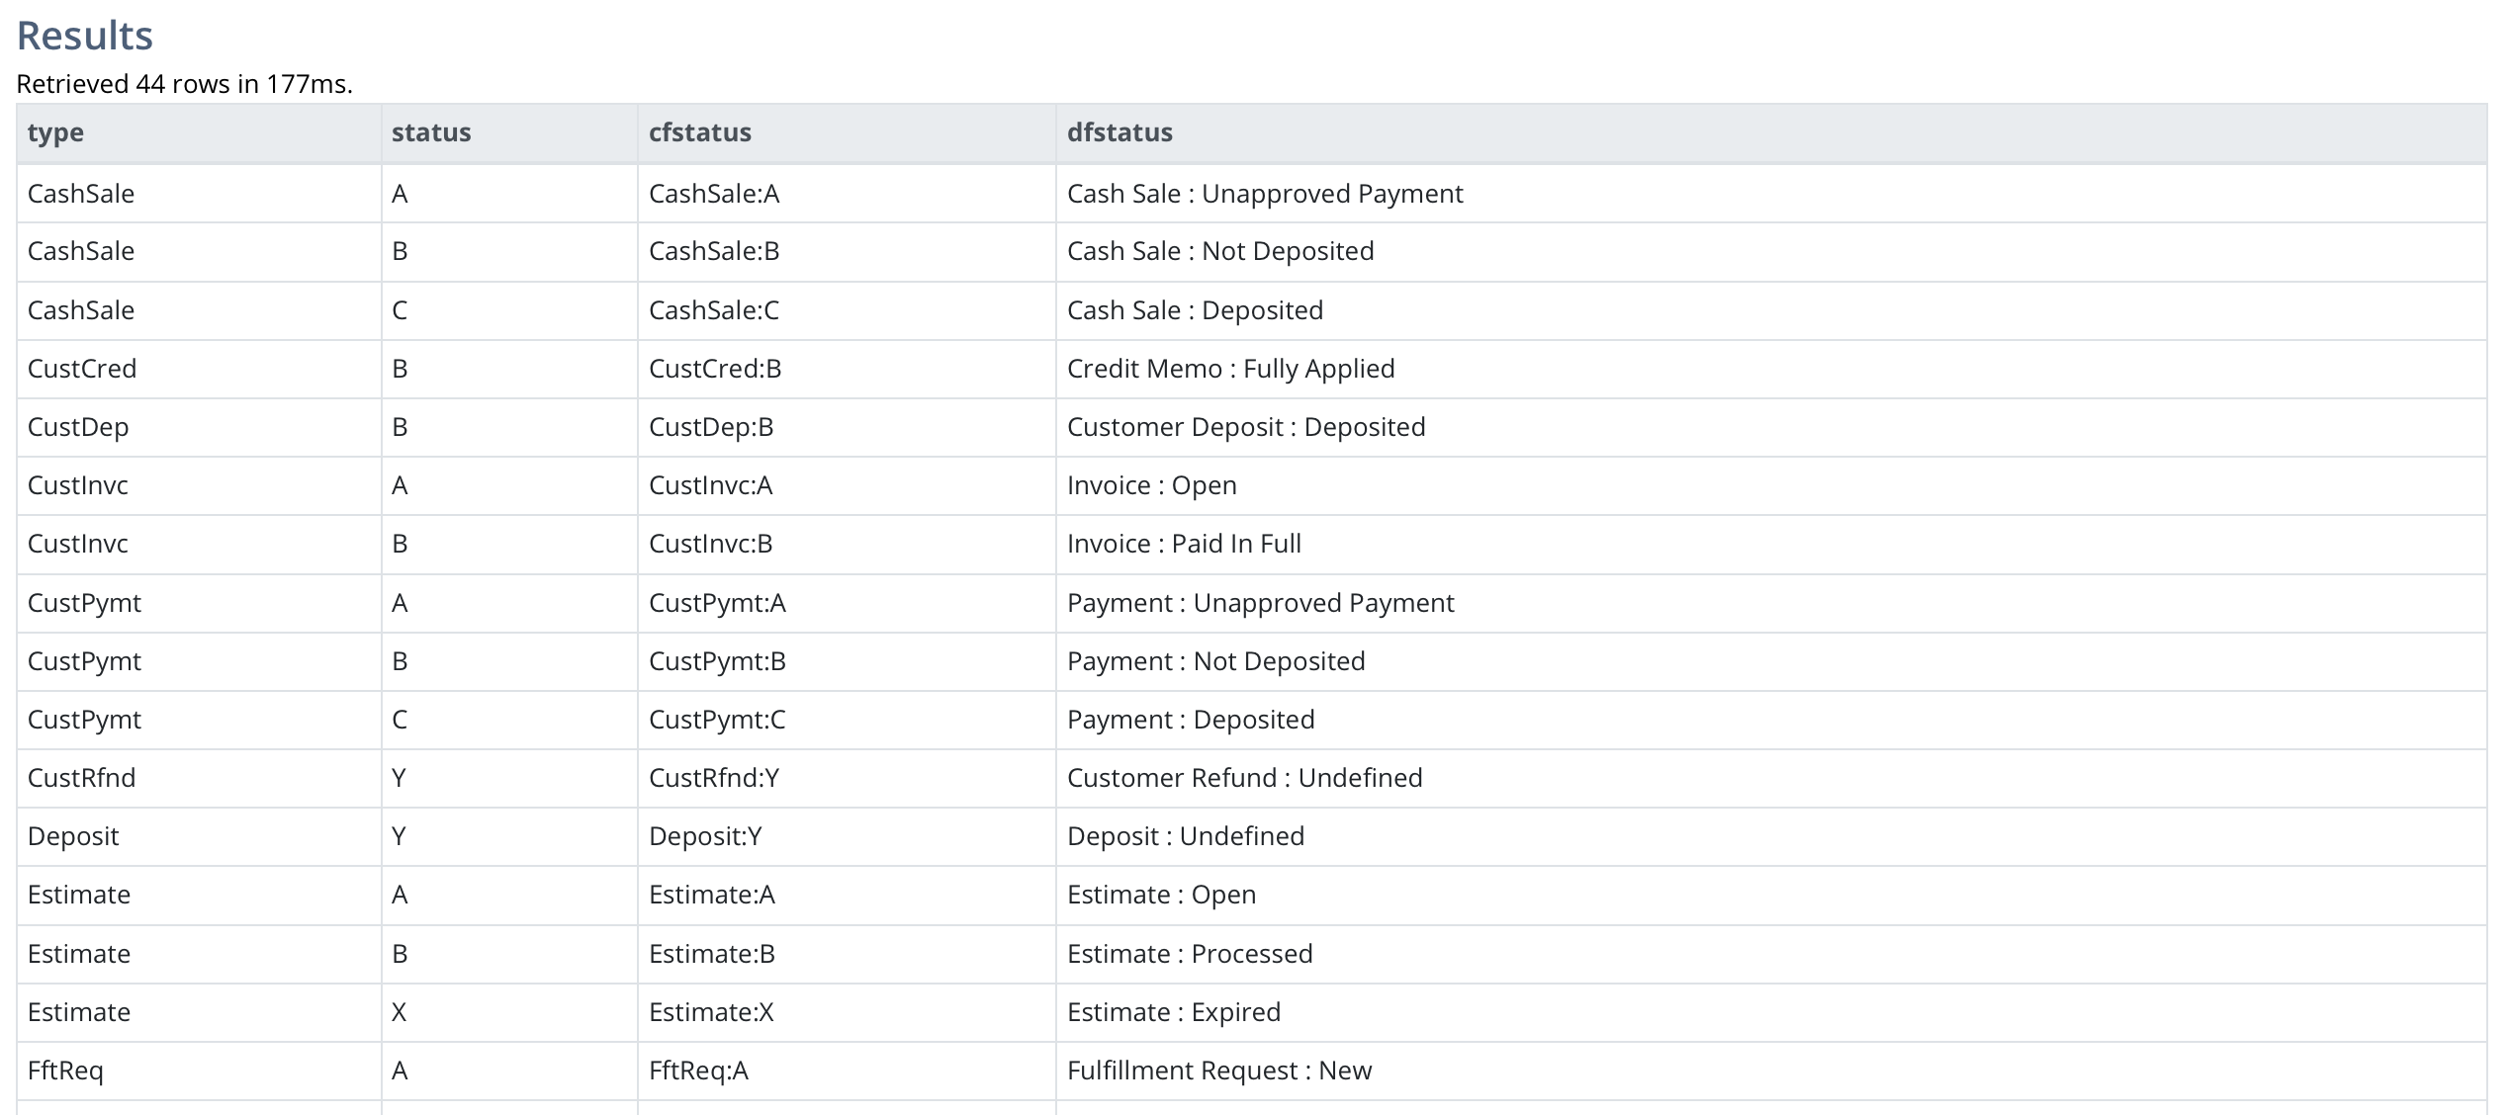
Task: Click the Payment : Not Deposited cell
Action: tap(1771, 661)
